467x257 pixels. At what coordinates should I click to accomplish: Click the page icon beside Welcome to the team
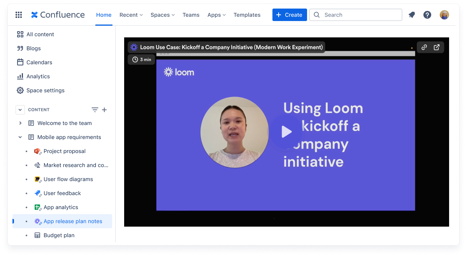click(x=31, y=123)
